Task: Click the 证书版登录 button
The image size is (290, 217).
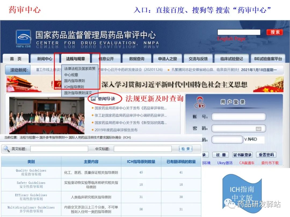Action: tap(242, 155)
